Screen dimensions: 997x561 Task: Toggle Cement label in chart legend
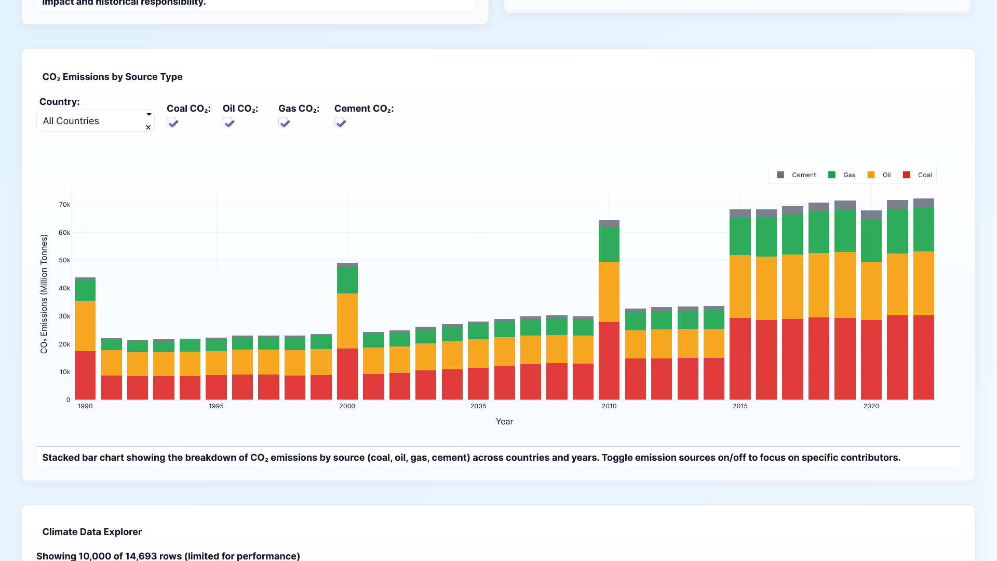[x=803, y=175]
